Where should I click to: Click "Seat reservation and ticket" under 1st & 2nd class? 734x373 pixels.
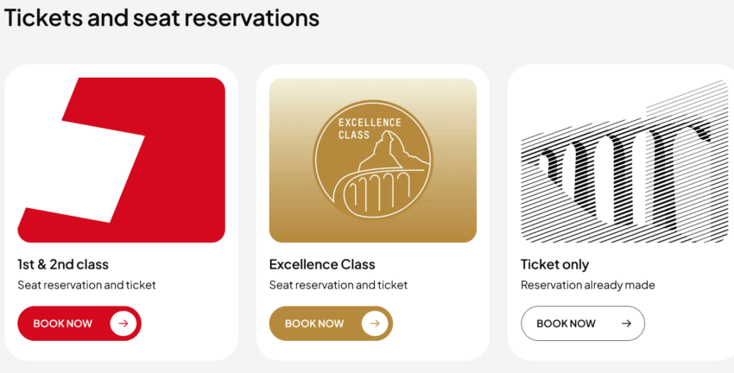click(x=86, y=285)
